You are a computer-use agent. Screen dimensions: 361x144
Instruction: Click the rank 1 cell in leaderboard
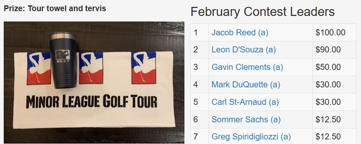pyautogui.click(x=199, y=32)
